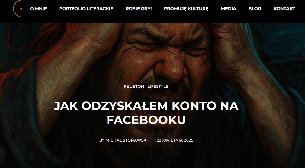
Task: Click the vertical separator between author and date
Action: tap(152, 140)
